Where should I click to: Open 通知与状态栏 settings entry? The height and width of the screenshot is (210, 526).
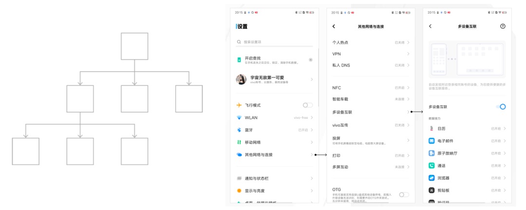click(x=274, y=178)
